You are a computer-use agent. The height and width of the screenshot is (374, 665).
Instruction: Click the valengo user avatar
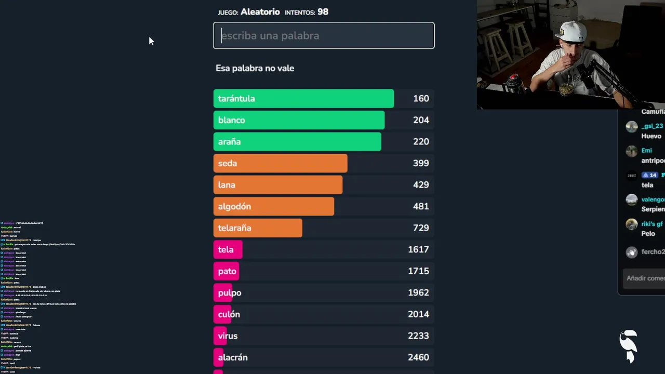click(631, 200)
